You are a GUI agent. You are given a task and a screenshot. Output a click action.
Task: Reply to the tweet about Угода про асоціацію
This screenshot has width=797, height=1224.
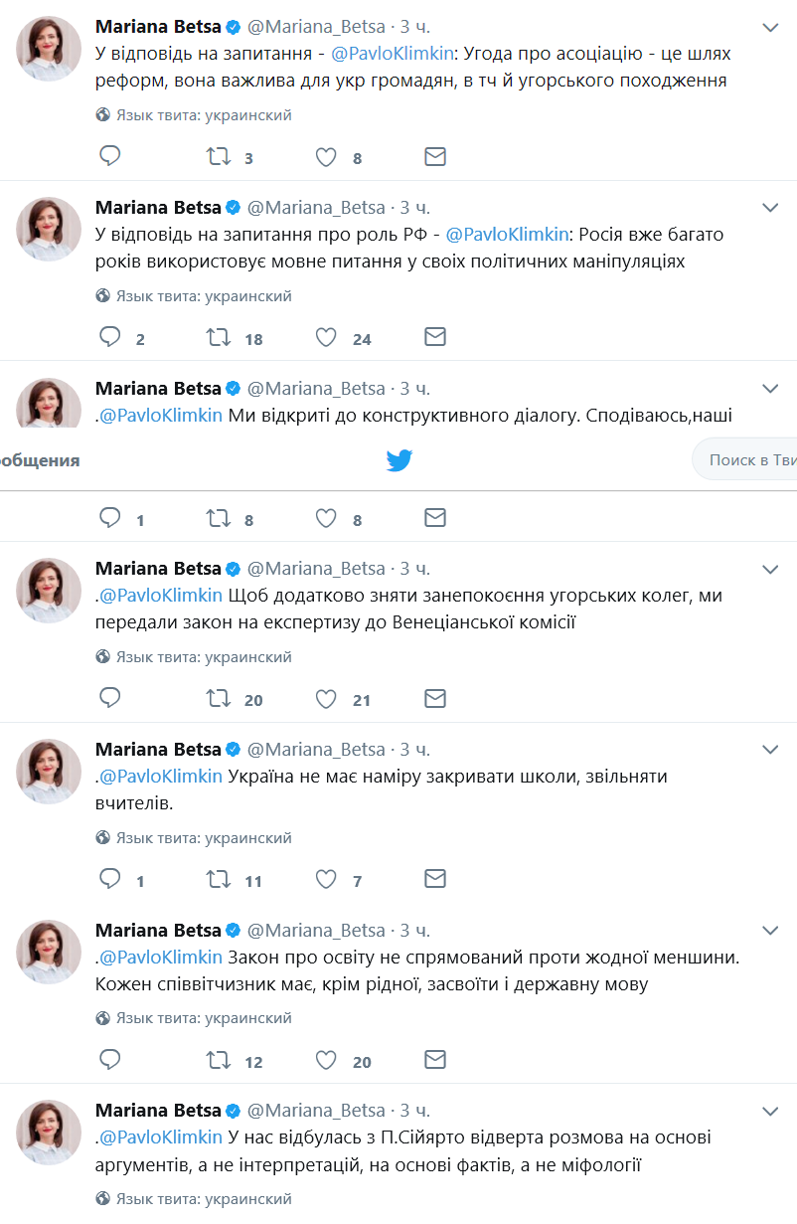pyautogui.click(x=110, y=156)
